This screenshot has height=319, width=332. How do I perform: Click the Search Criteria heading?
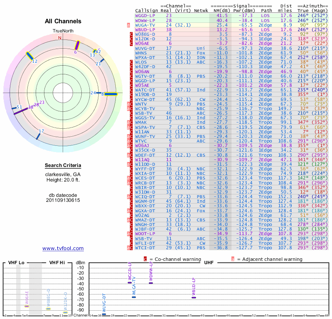tap(63, 166)
